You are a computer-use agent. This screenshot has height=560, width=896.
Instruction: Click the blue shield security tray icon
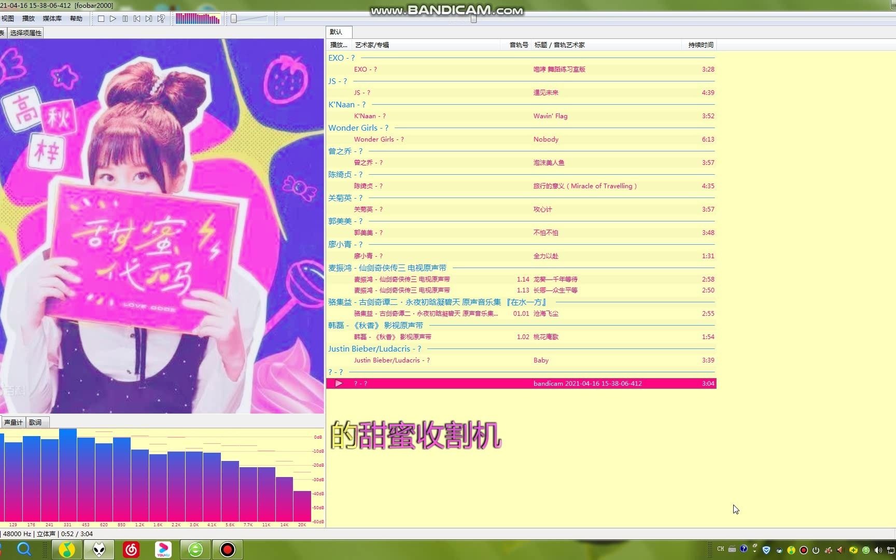point(766,550)
